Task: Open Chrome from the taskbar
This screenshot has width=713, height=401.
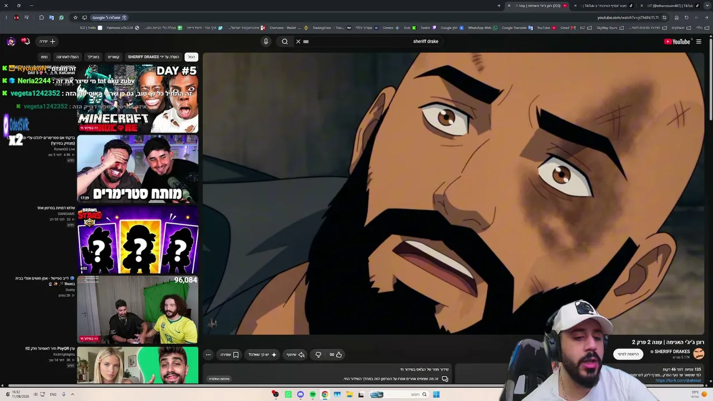Action: tap(325, 394)
